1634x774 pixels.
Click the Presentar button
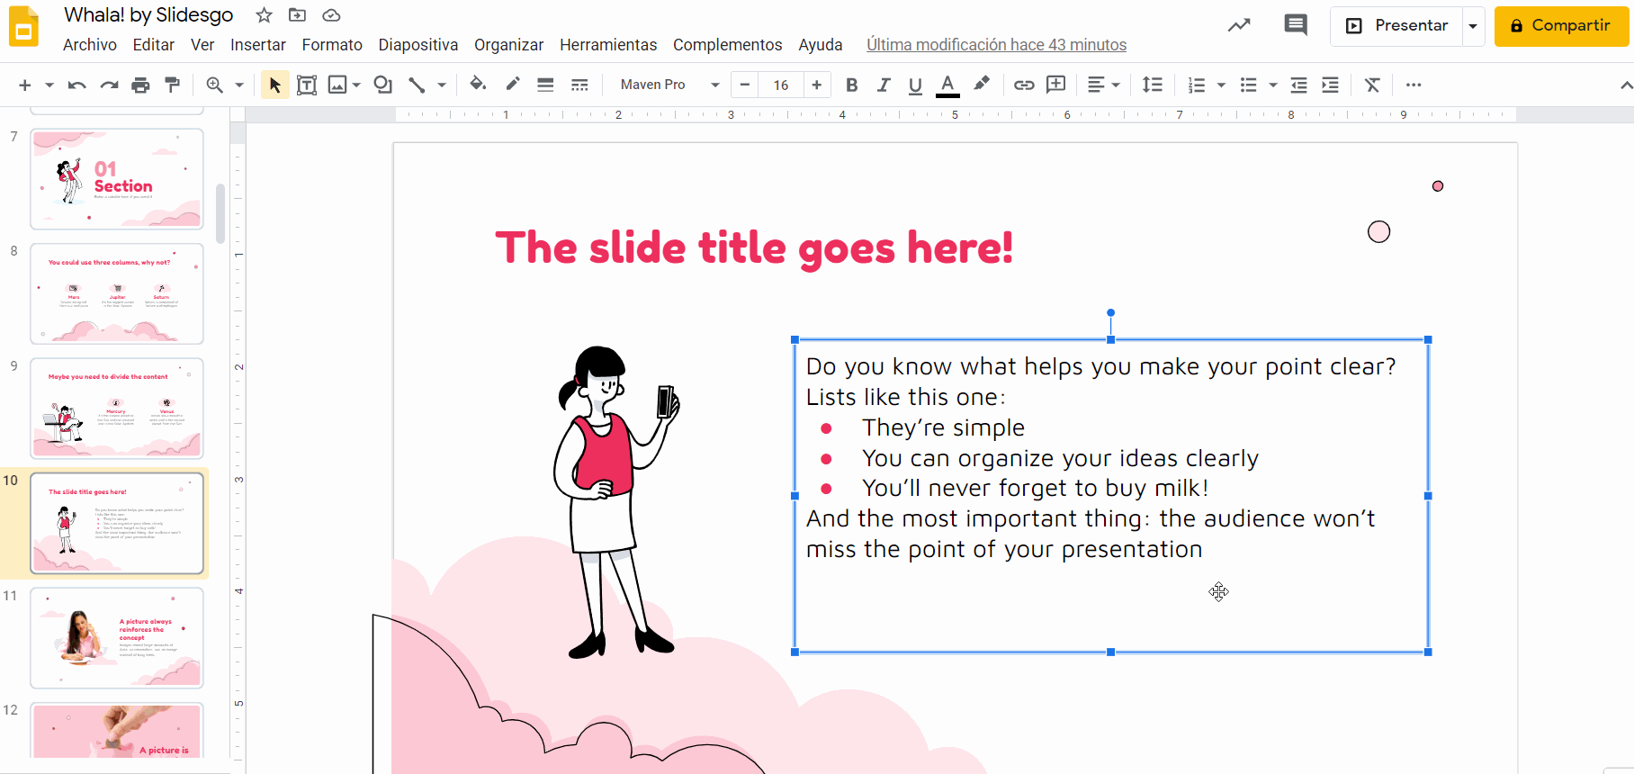click(1397, 26)
